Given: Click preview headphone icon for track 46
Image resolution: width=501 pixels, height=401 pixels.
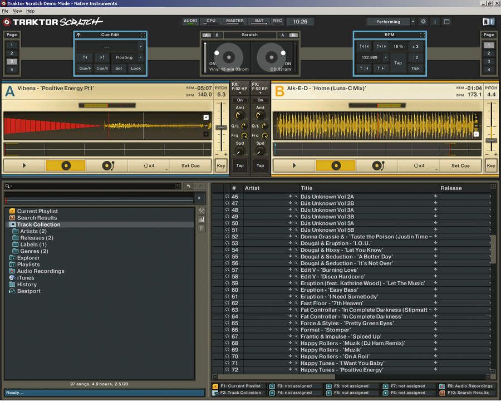Looking at the screenshot, I should [227, 197].
